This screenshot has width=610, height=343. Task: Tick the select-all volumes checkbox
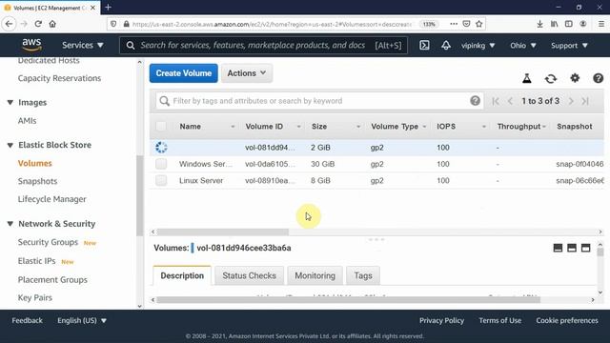click(161, 127)
